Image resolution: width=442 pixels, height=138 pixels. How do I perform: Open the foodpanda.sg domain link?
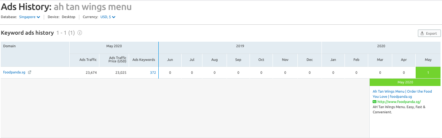[14, 72]
